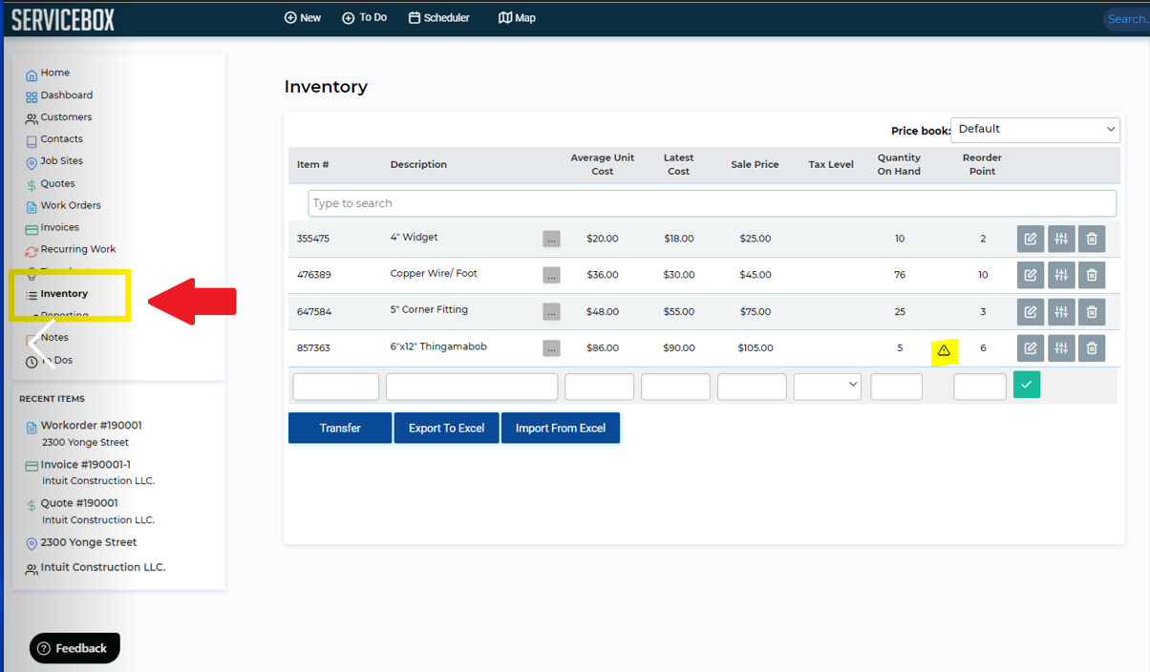Click the new item description input field
This screenshot has width=1150, height=672.
[472, 387]
